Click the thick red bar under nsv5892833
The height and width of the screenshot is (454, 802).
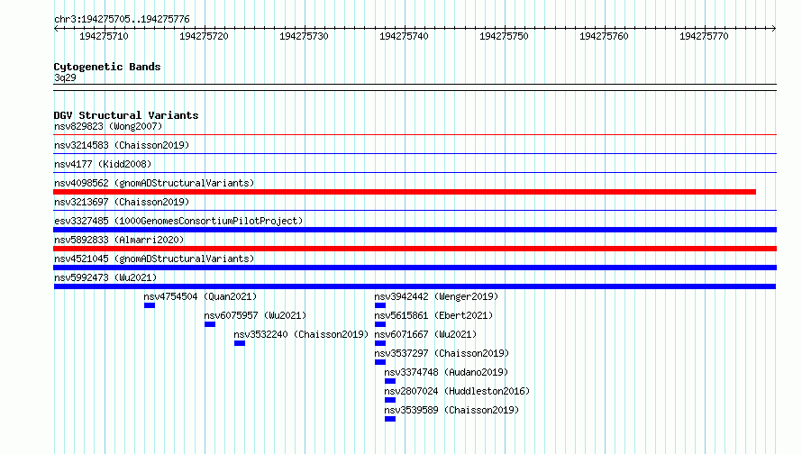click(x=415, y=249)
